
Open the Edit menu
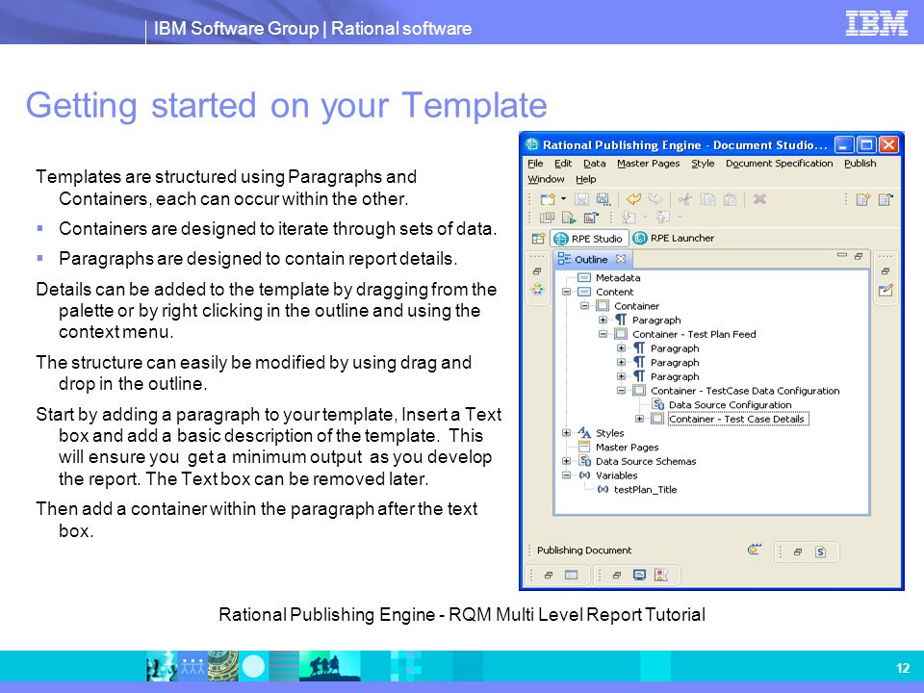point(563,164)
